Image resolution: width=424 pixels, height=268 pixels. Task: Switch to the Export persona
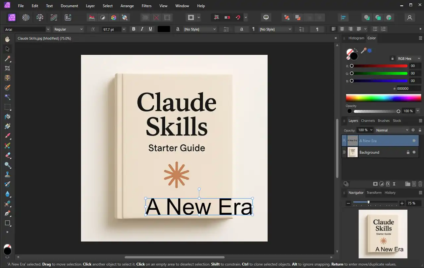(x=68, y=18)
